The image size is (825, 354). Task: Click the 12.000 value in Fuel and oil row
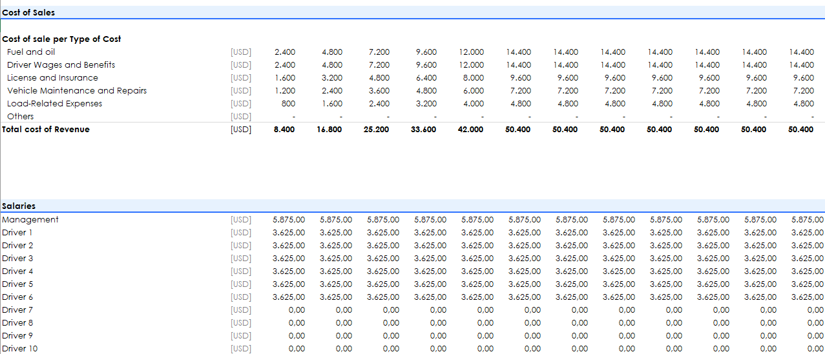(471, 52)
